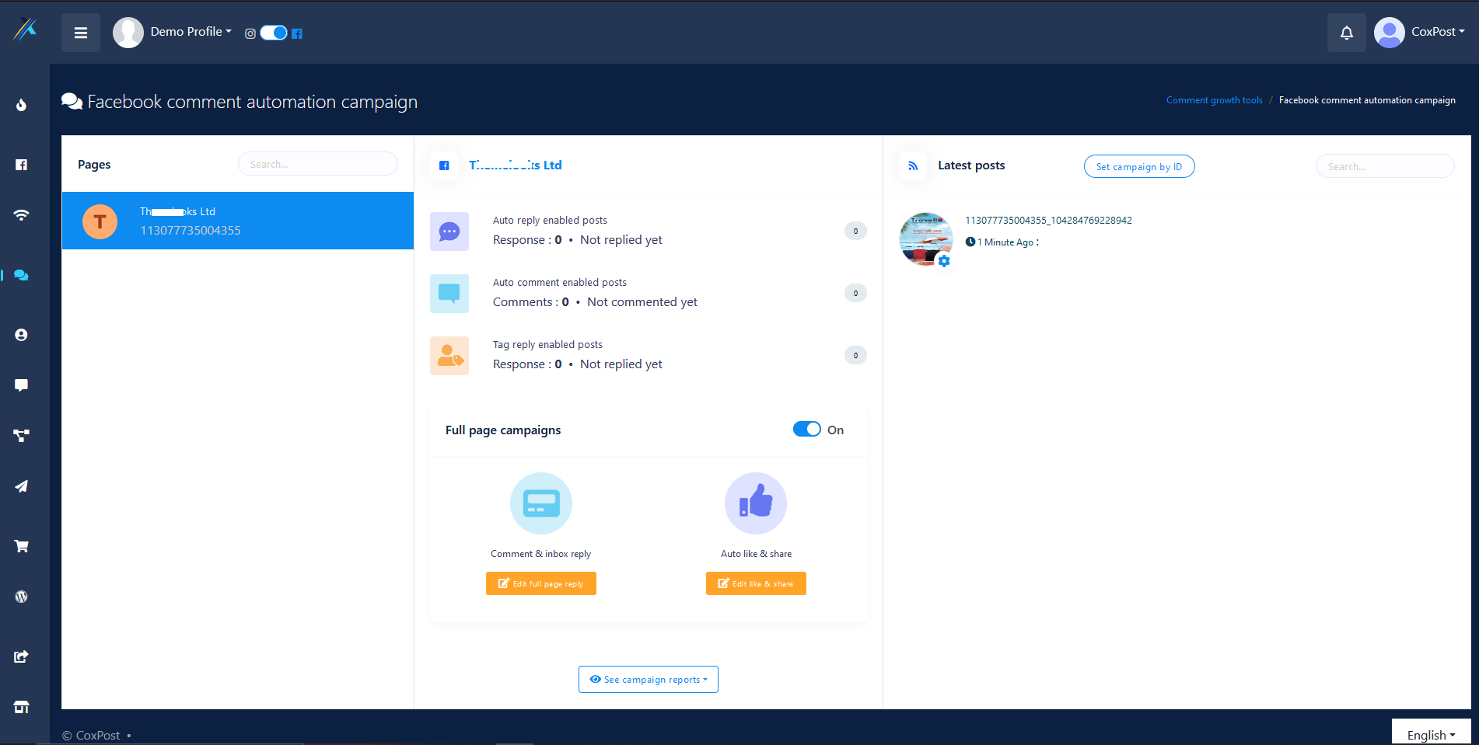The width and height of the screenshot is (1479, 745).
Task: Expand See campaign reports dropdown
Action: tap(649, 680)
